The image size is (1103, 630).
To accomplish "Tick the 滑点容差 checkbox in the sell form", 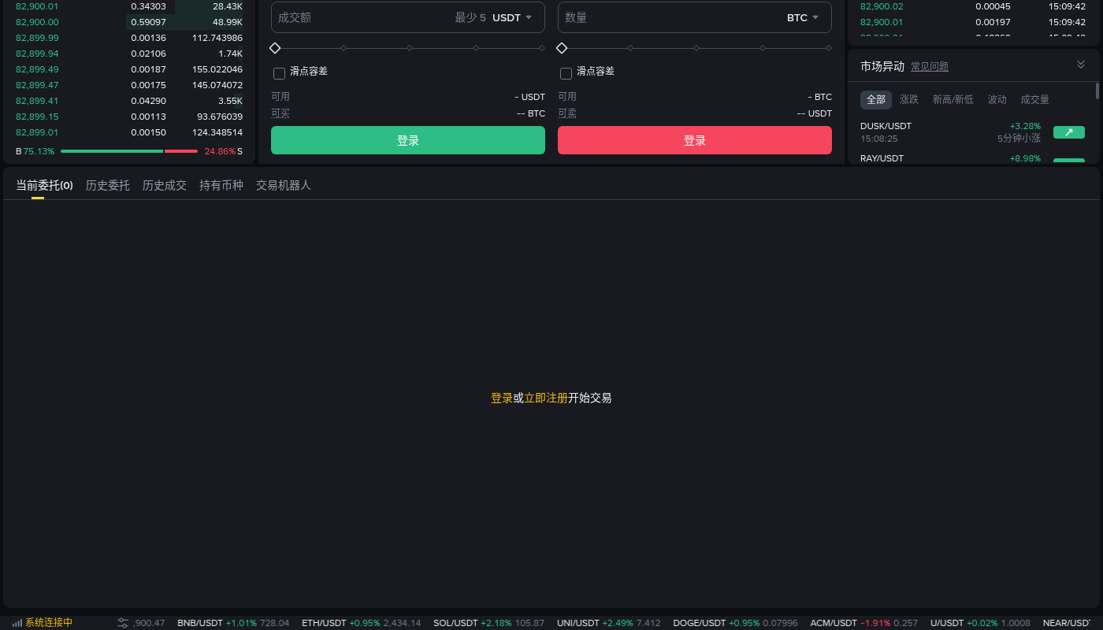I will coord(566,73).
